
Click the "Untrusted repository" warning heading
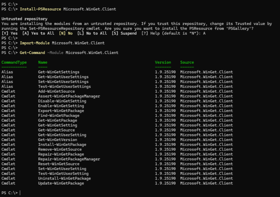click(x=24, y=19)
